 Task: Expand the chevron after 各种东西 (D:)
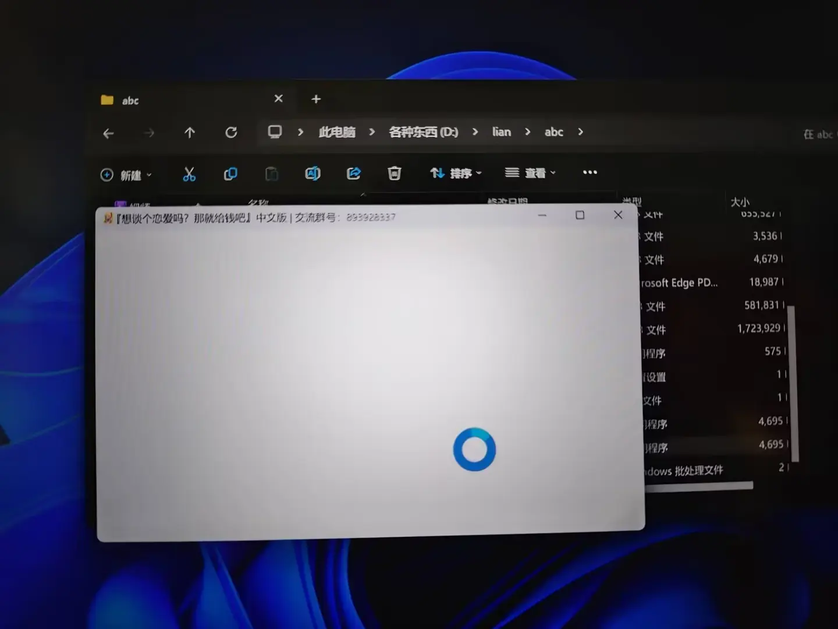[475, 132]
